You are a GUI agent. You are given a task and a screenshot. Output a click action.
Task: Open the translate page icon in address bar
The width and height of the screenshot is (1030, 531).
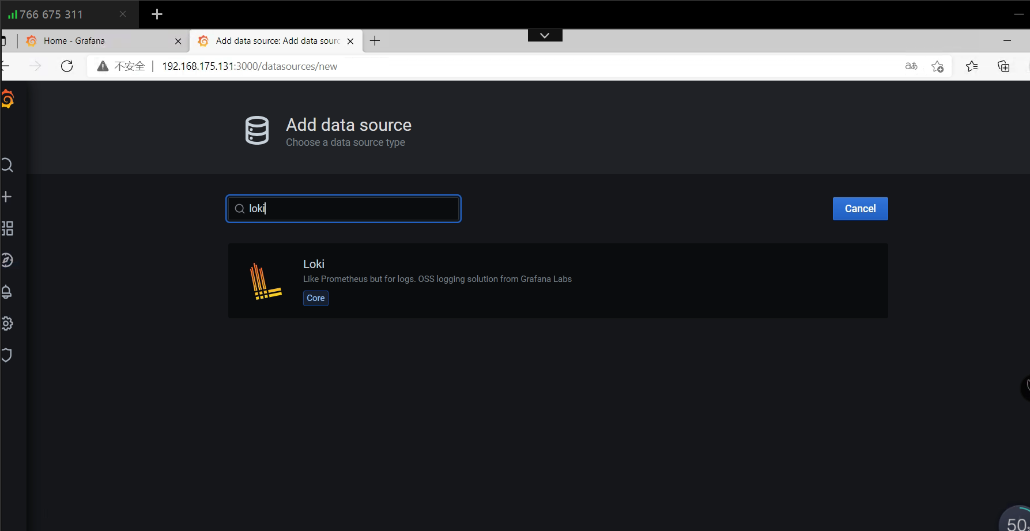tap(911, 66)
